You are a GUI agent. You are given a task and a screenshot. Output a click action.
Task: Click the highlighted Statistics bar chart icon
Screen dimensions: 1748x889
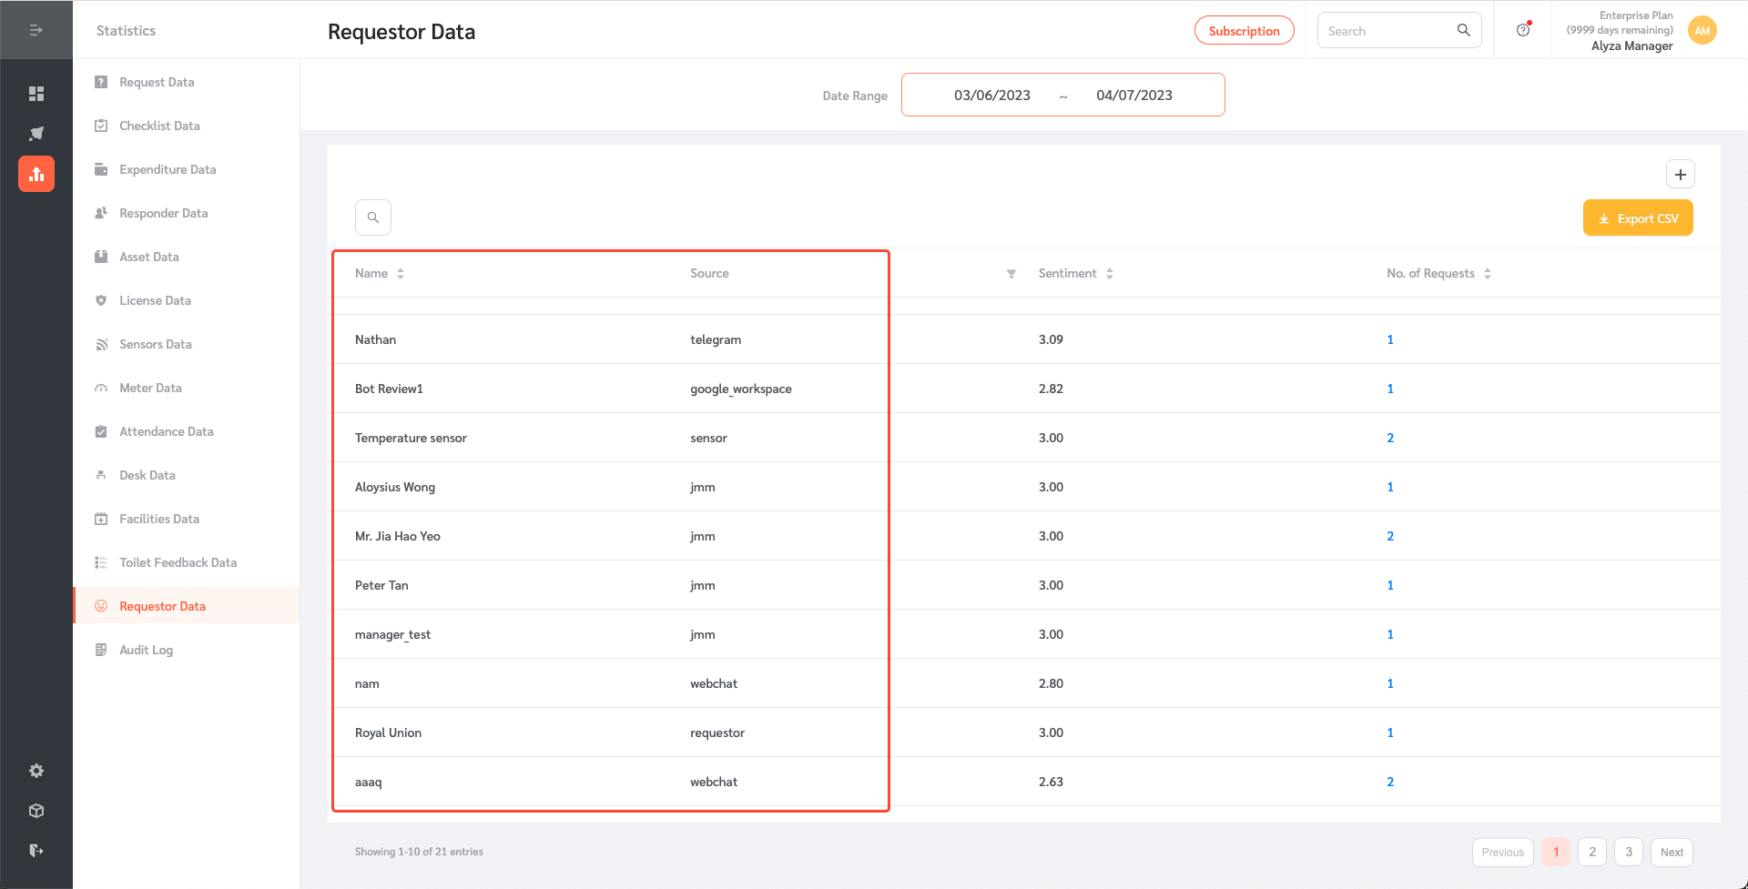(x=36, y=173)
